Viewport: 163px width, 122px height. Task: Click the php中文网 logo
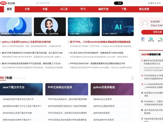pyautogui.click(x=8, y=3)
